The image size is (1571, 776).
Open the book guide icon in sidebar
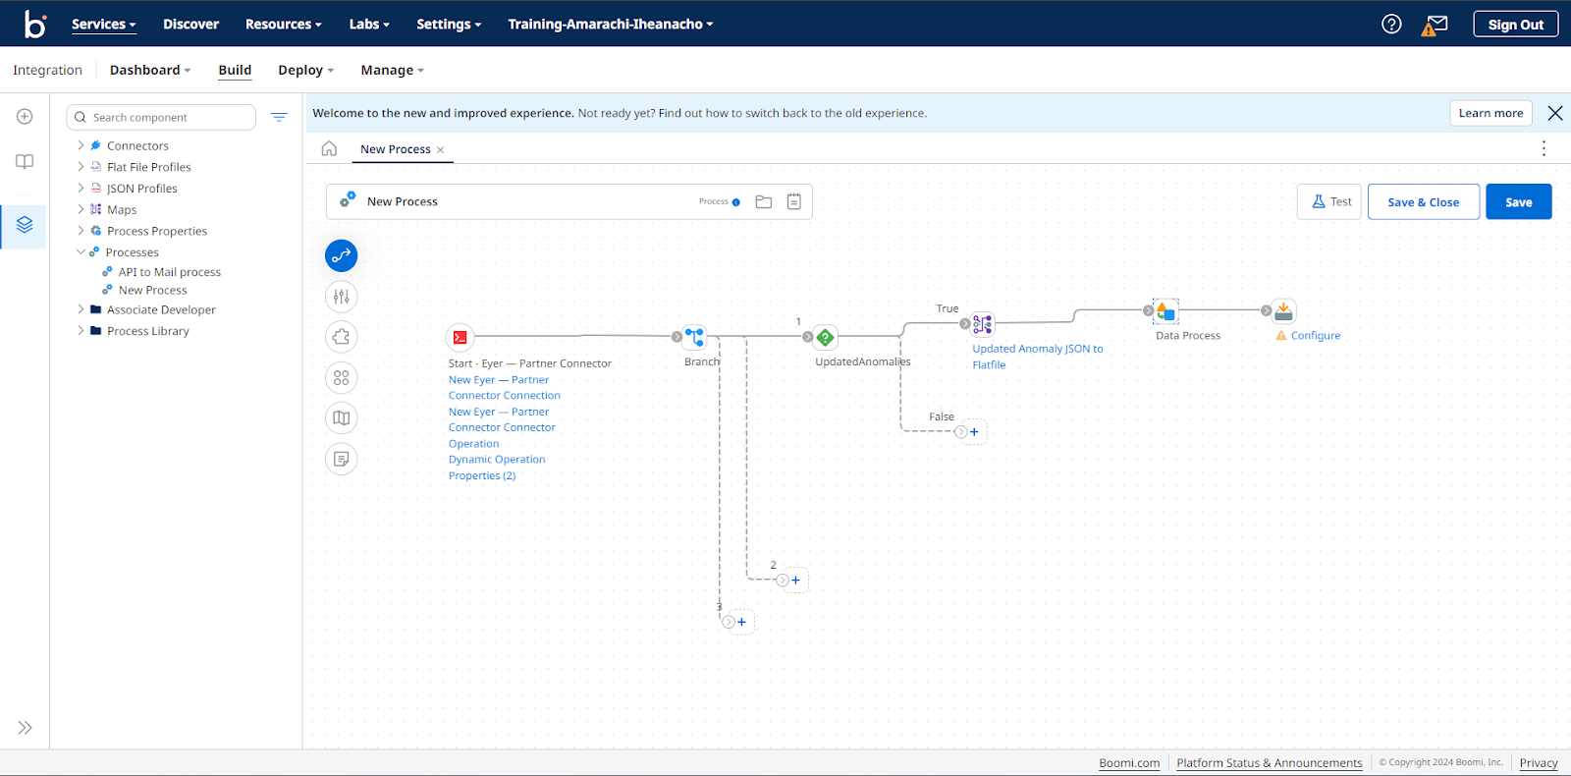25,161
